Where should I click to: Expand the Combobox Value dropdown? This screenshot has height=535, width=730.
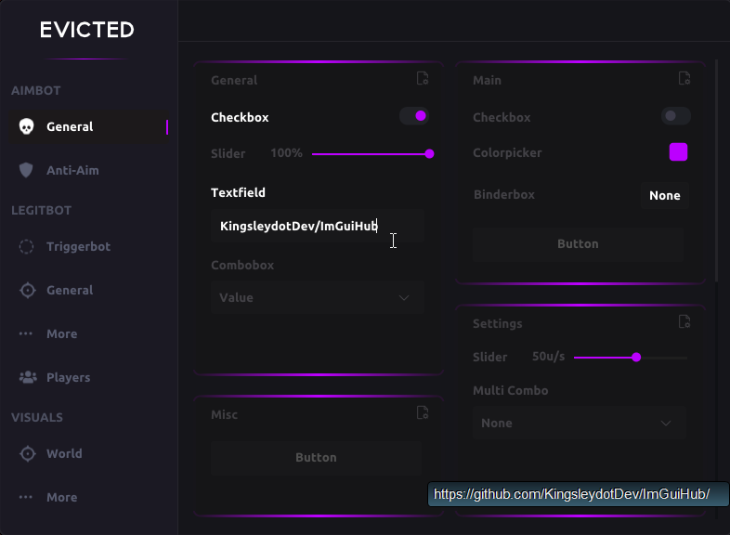coord(317,297)
